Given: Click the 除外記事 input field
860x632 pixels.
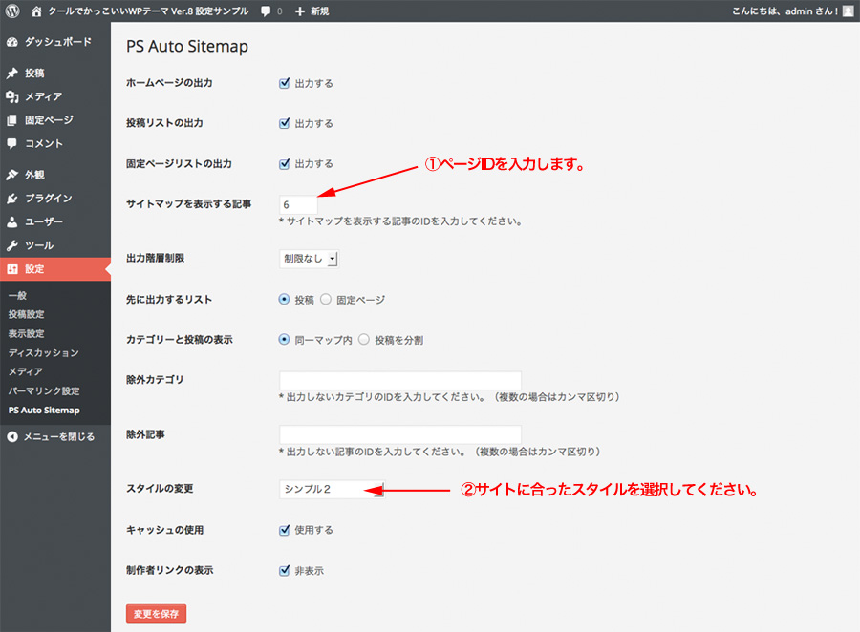Looking at the screenshot, I should point(400,435).
